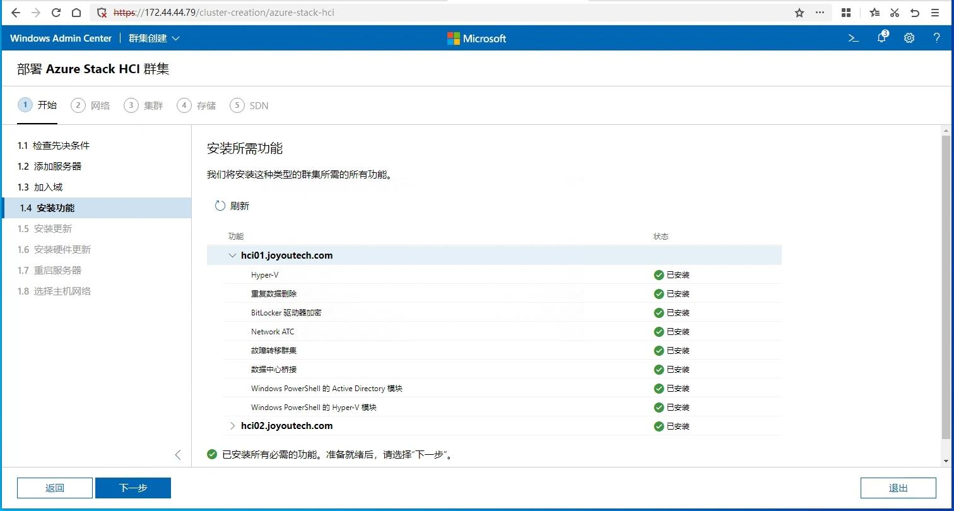Open step 1.2 添加服务器
The width and height of the screenshot is (954, 511).
[97, 167]
